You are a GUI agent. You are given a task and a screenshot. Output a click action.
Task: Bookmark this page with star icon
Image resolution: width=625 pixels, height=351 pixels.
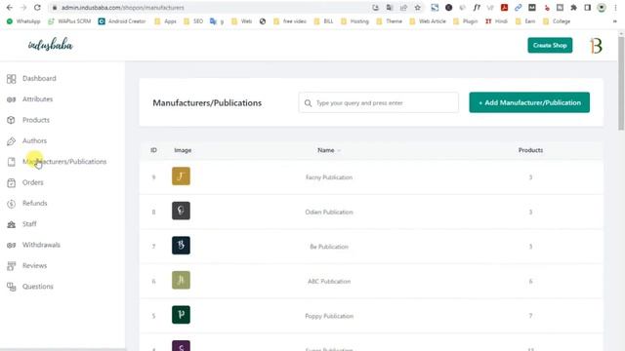(417, 8)
